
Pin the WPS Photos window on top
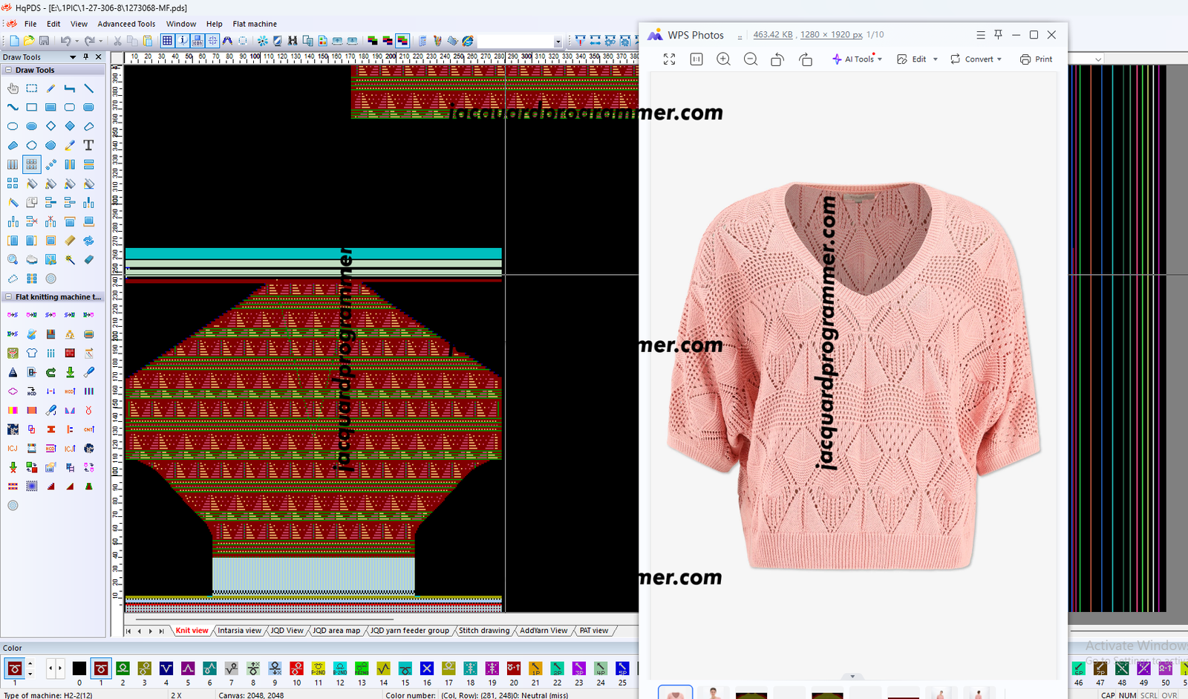tap(998, 35)
